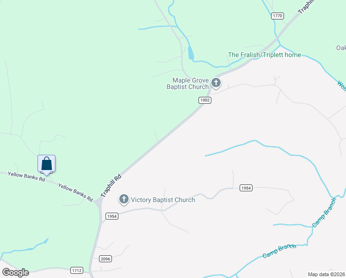
Task: Click the 1954 shield near Traphill Rd
Action: 112,216
